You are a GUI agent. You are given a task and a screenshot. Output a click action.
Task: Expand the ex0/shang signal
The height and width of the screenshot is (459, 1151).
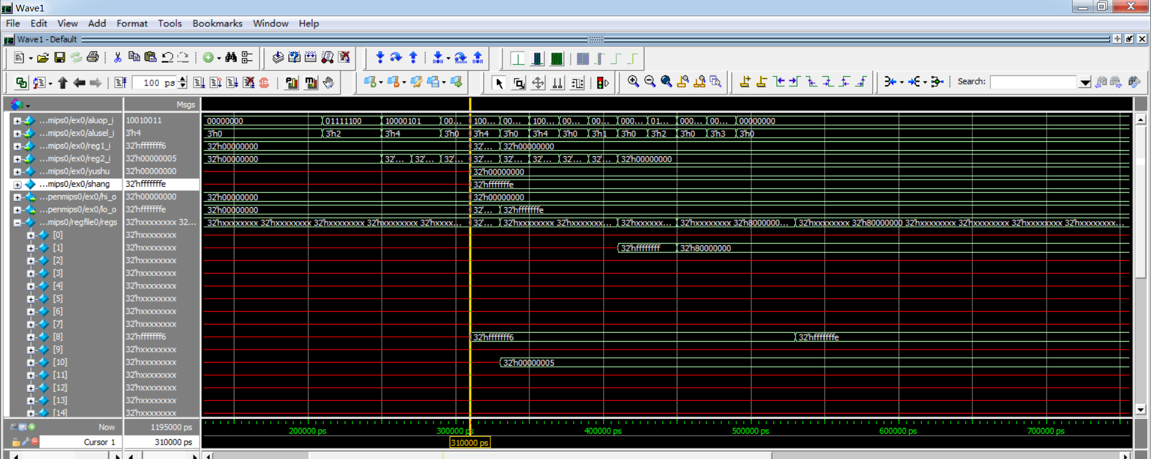(17, 184)
